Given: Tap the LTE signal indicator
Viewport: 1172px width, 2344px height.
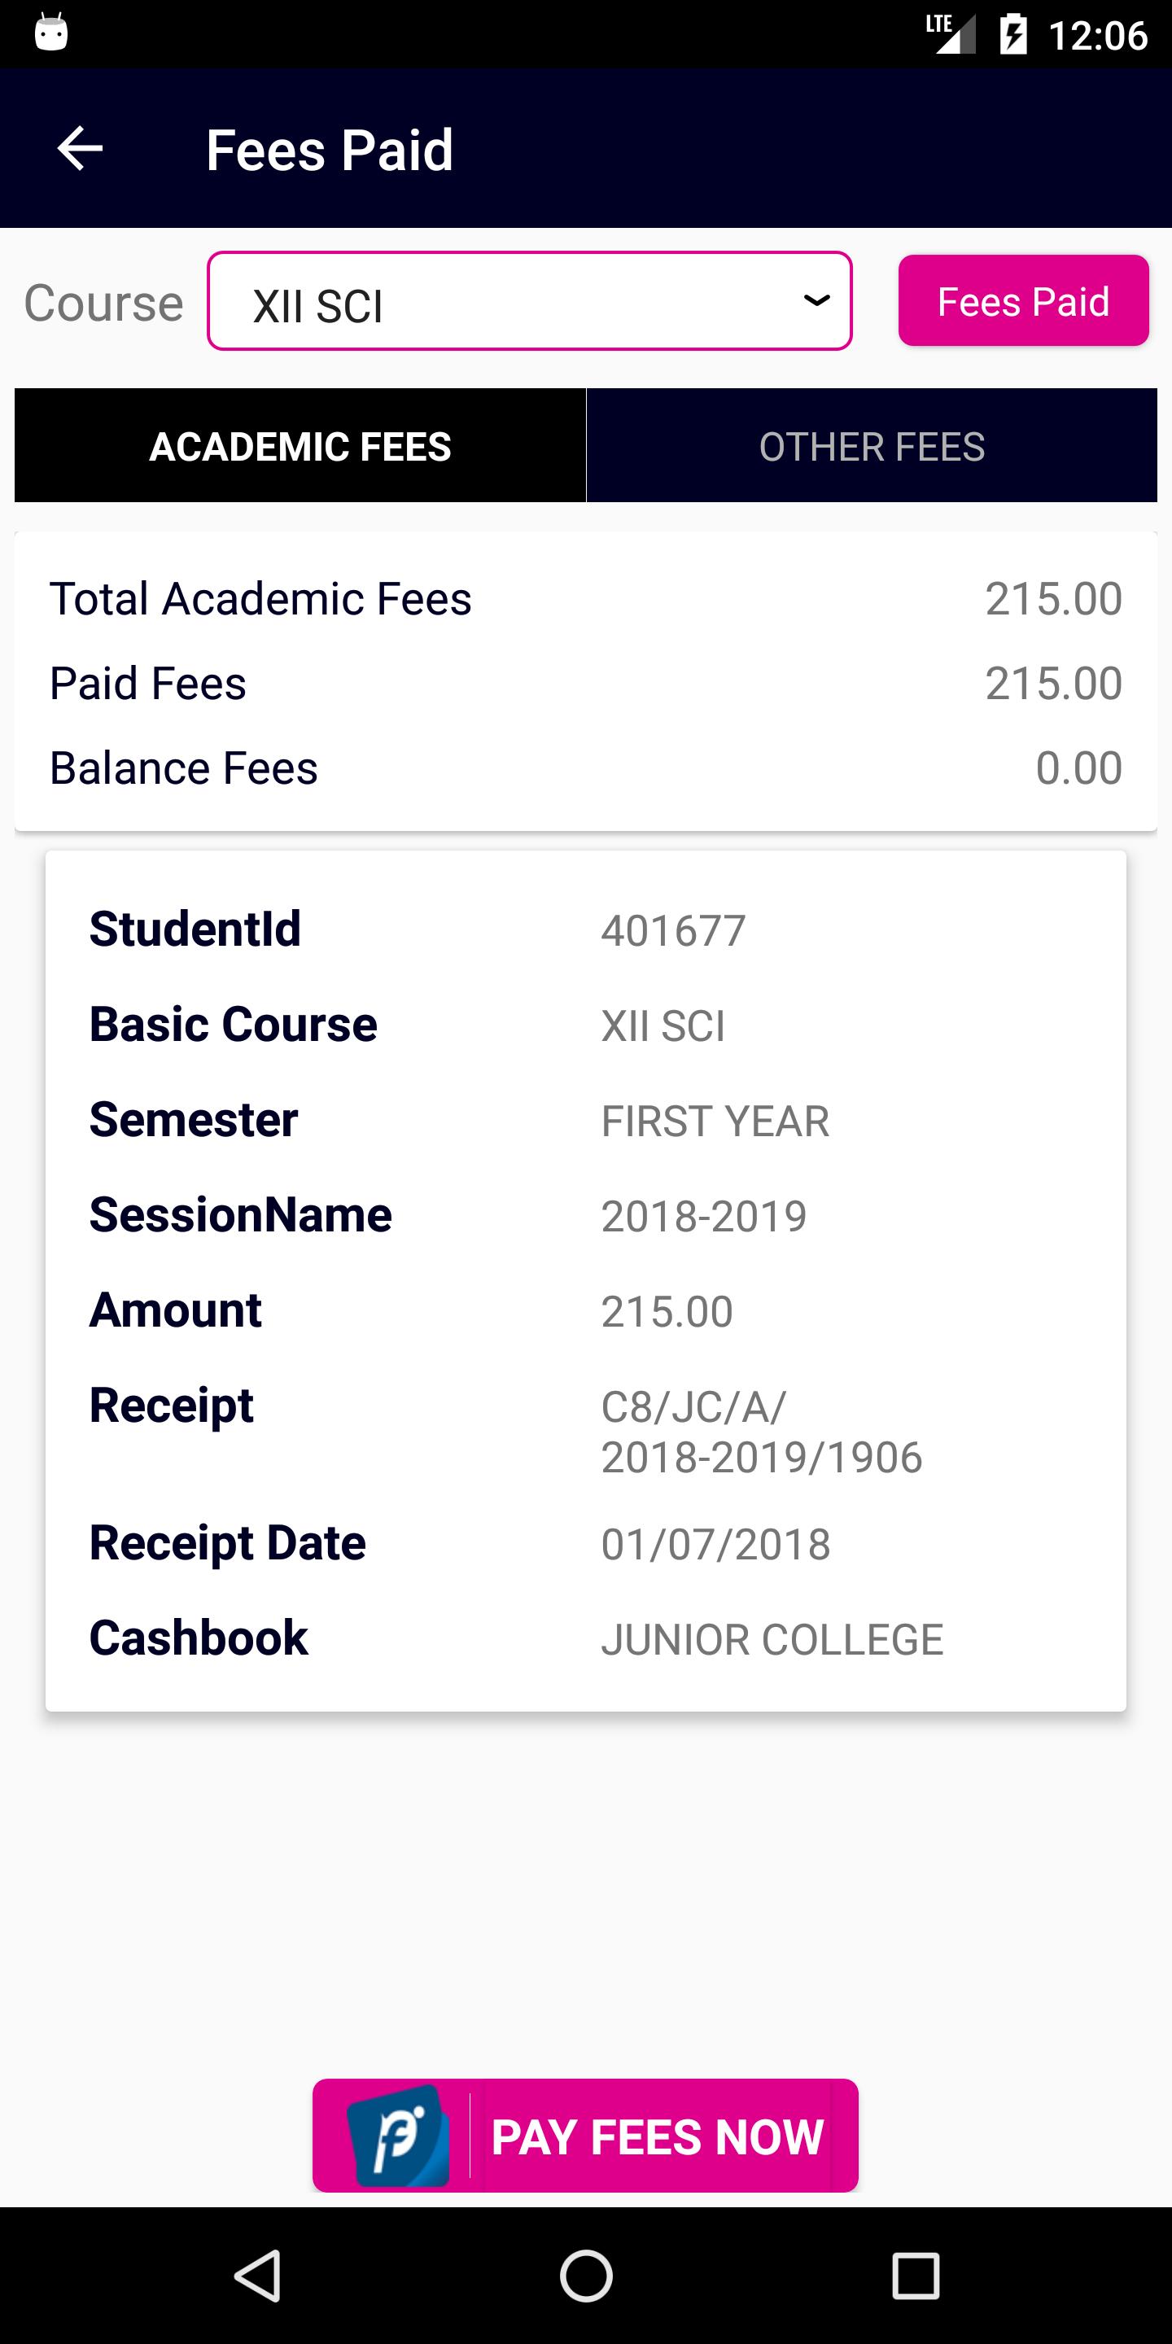Looking at the screenshot, I should point(950,33).
